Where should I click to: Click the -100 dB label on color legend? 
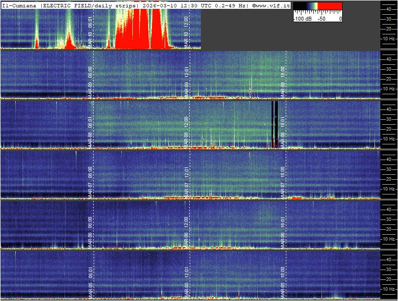pos(302,19)
